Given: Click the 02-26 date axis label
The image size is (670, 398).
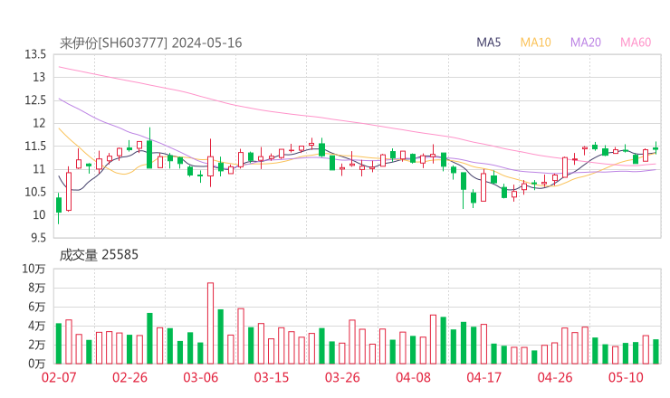Looking at the screenshot, I should tap(129, 377).
